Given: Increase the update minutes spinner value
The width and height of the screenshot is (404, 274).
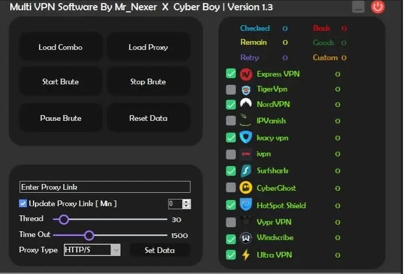Looking at the screenshot, I should [187, 202].
